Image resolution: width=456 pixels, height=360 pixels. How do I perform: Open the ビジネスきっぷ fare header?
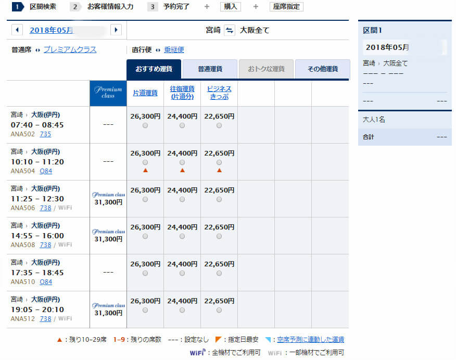(219, 93)
